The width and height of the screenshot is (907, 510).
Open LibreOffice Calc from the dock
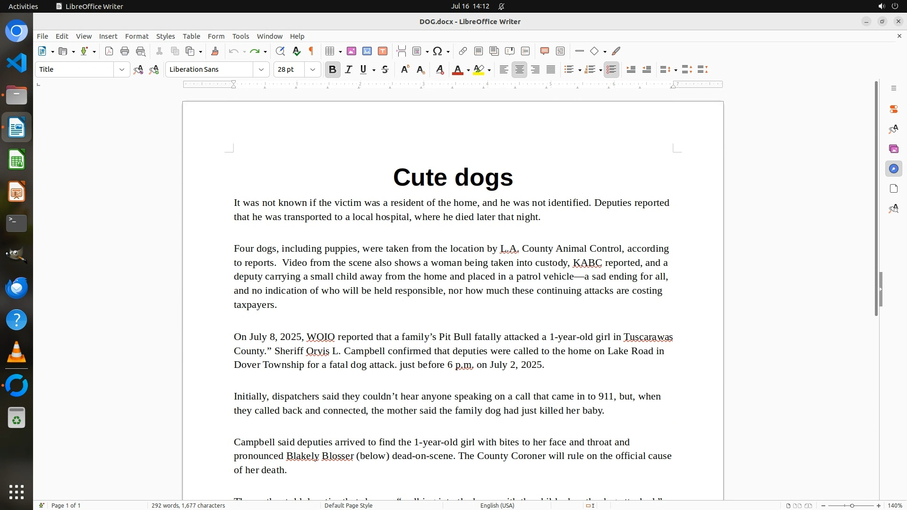(x=17, y=160)
